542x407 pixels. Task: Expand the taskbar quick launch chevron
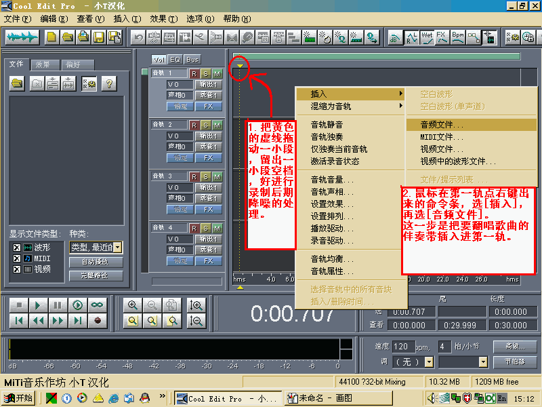coord(162,395)
